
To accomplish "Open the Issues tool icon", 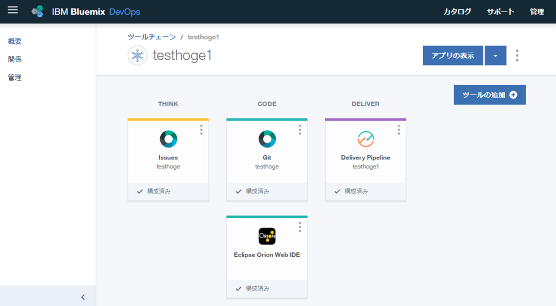I will pos(168,139).
